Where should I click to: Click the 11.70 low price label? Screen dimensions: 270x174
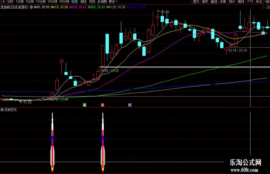[x=27, y=102]
